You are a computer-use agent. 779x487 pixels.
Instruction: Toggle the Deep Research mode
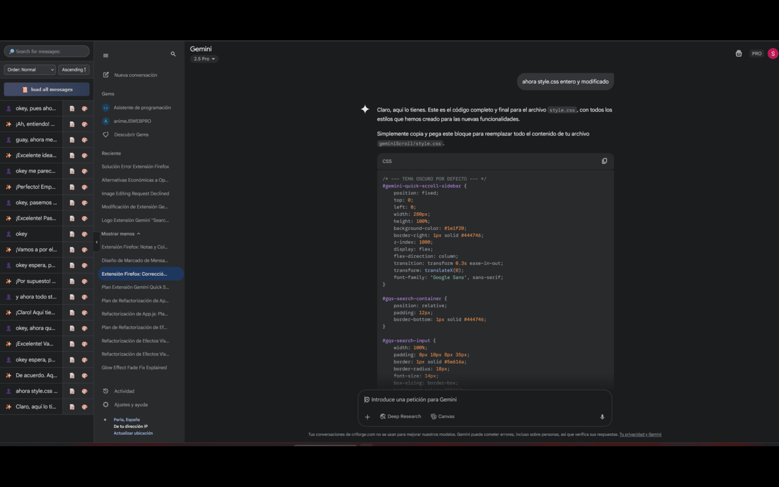[400, 417]
